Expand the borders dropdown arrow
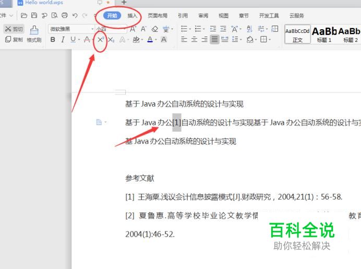 point(270,40)
